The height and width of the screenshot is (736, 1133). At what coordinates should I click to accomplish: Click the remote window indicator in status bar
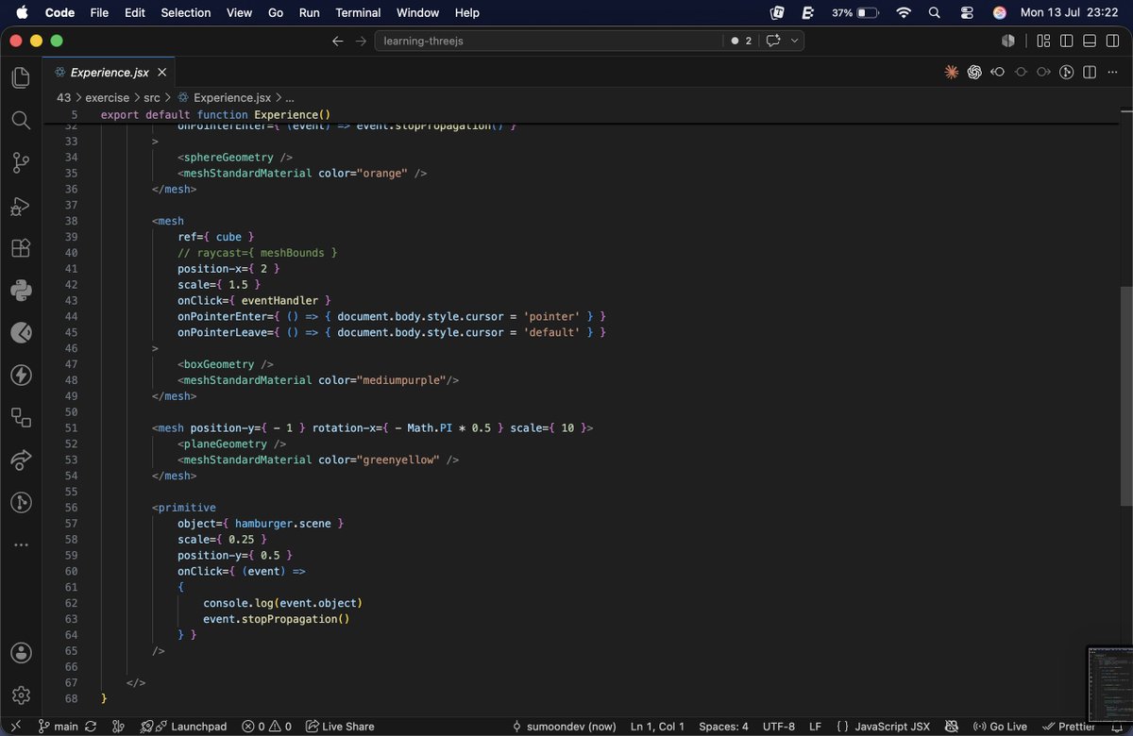click(14, 727)
